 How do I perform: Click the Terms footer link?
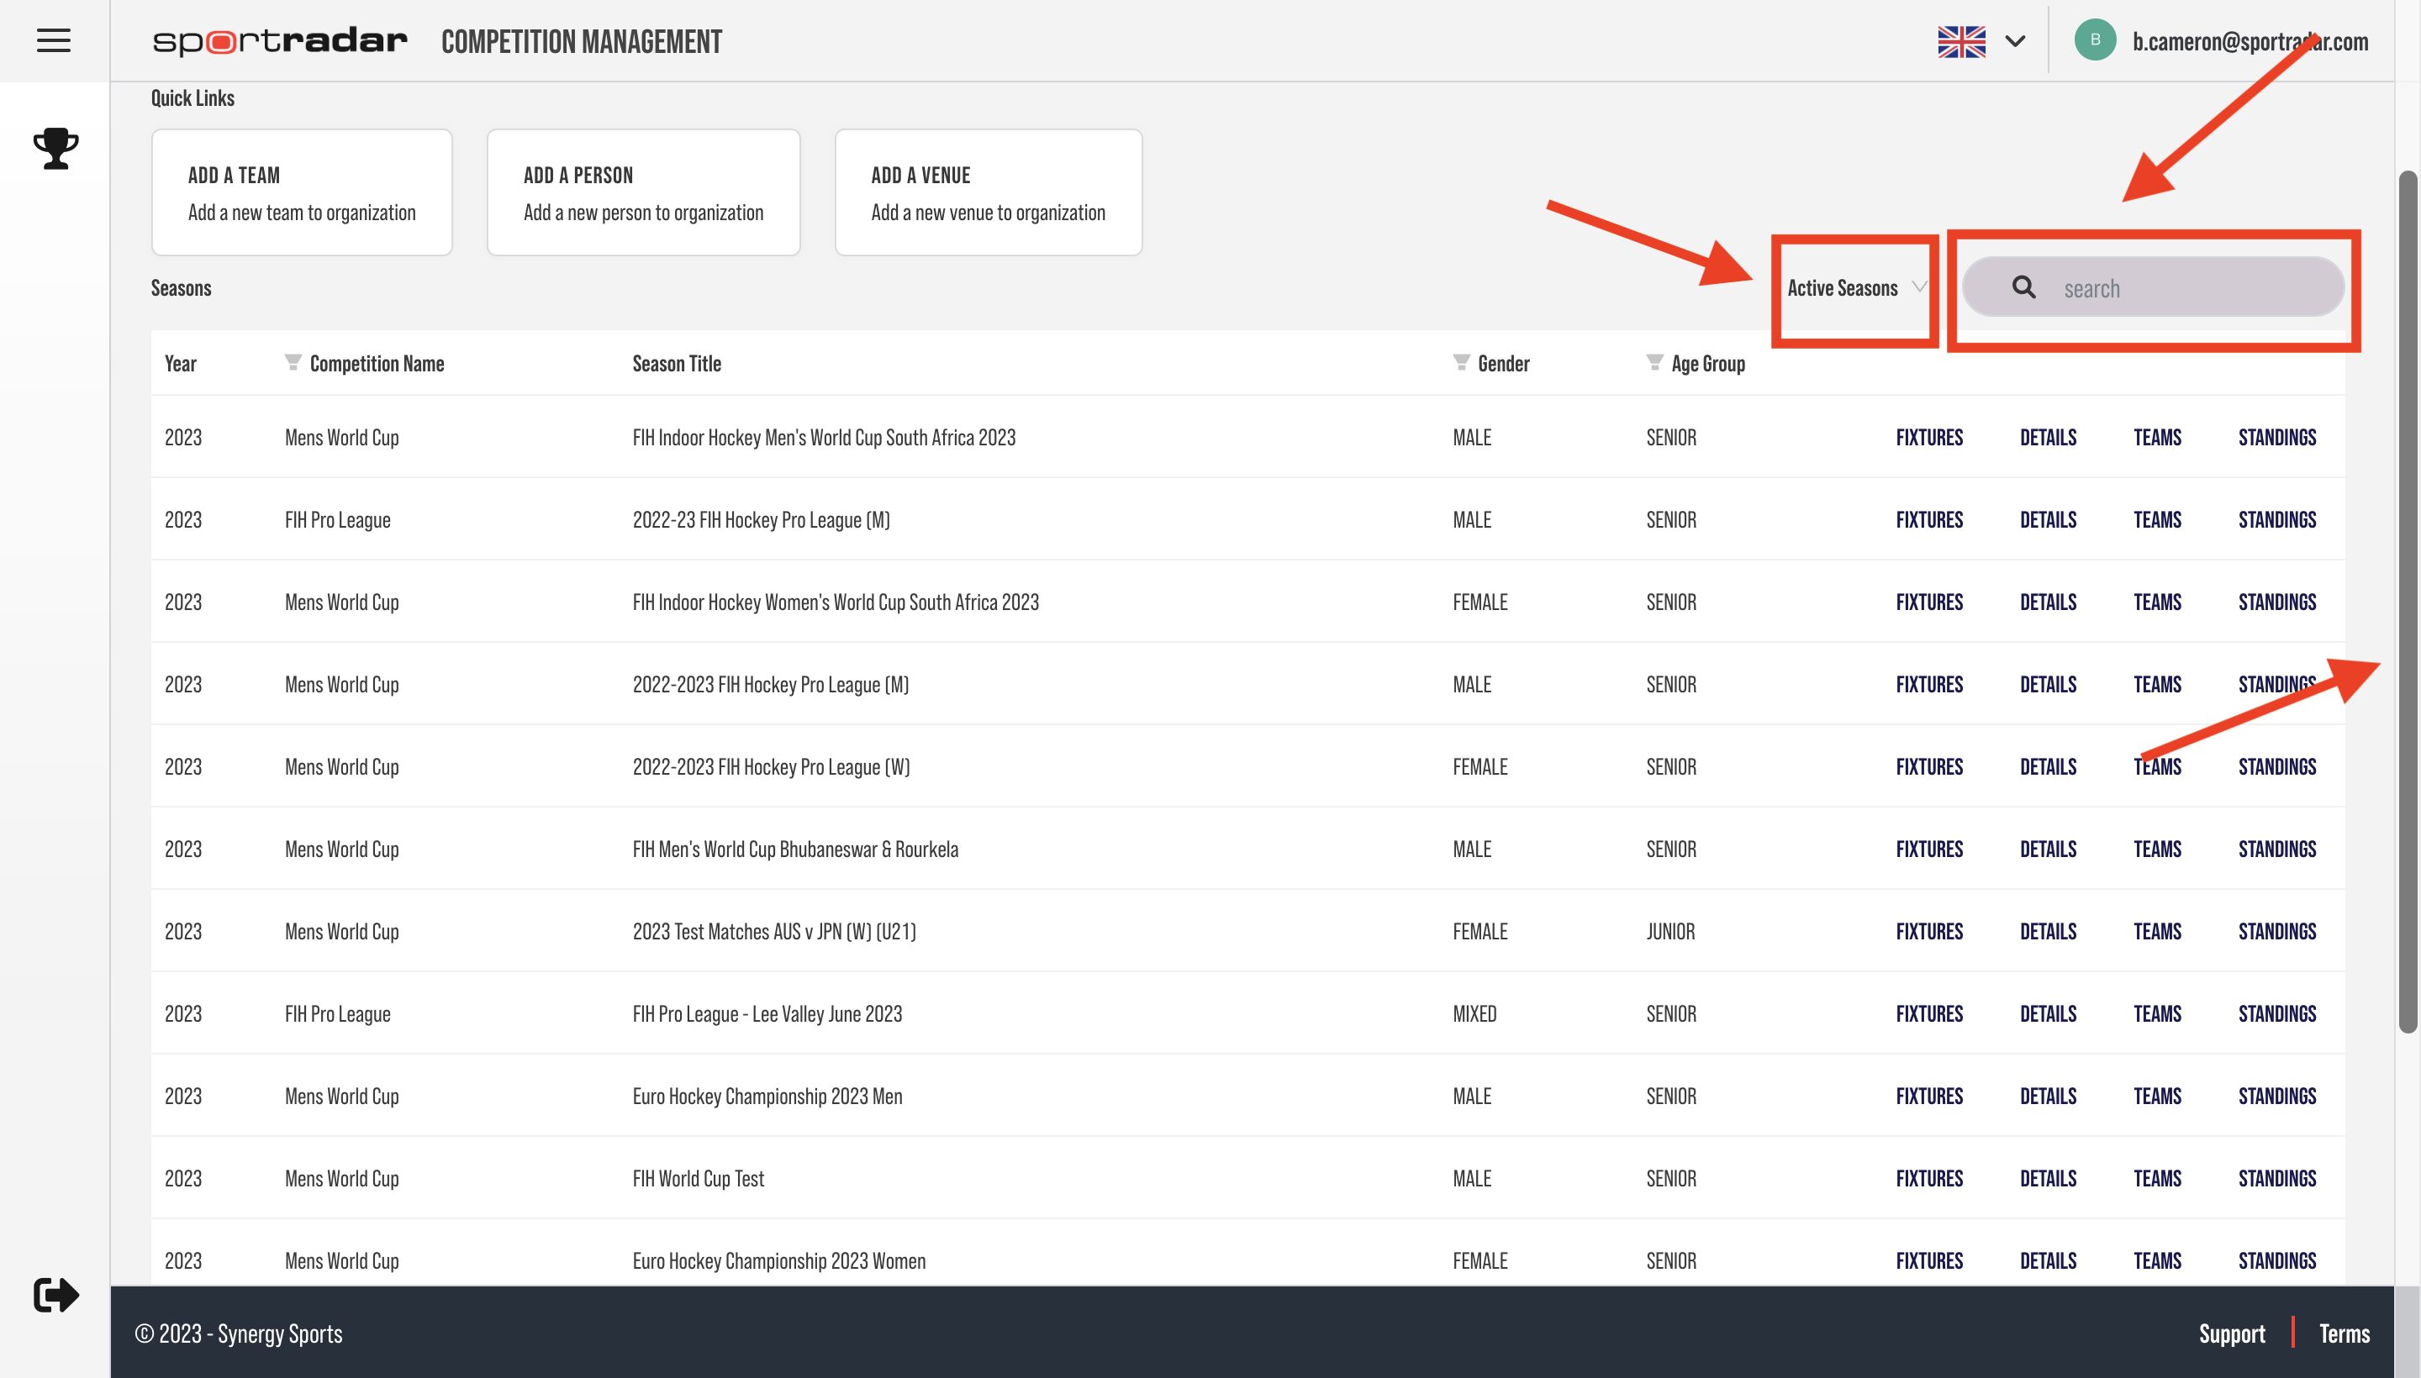pyautogui.click(x=2344, y=1333)
